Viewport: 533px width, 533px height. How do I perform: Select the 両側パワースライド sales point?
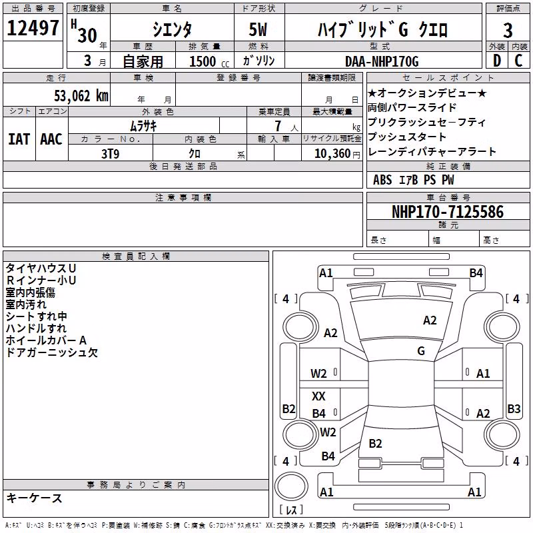tap(412, 108)
